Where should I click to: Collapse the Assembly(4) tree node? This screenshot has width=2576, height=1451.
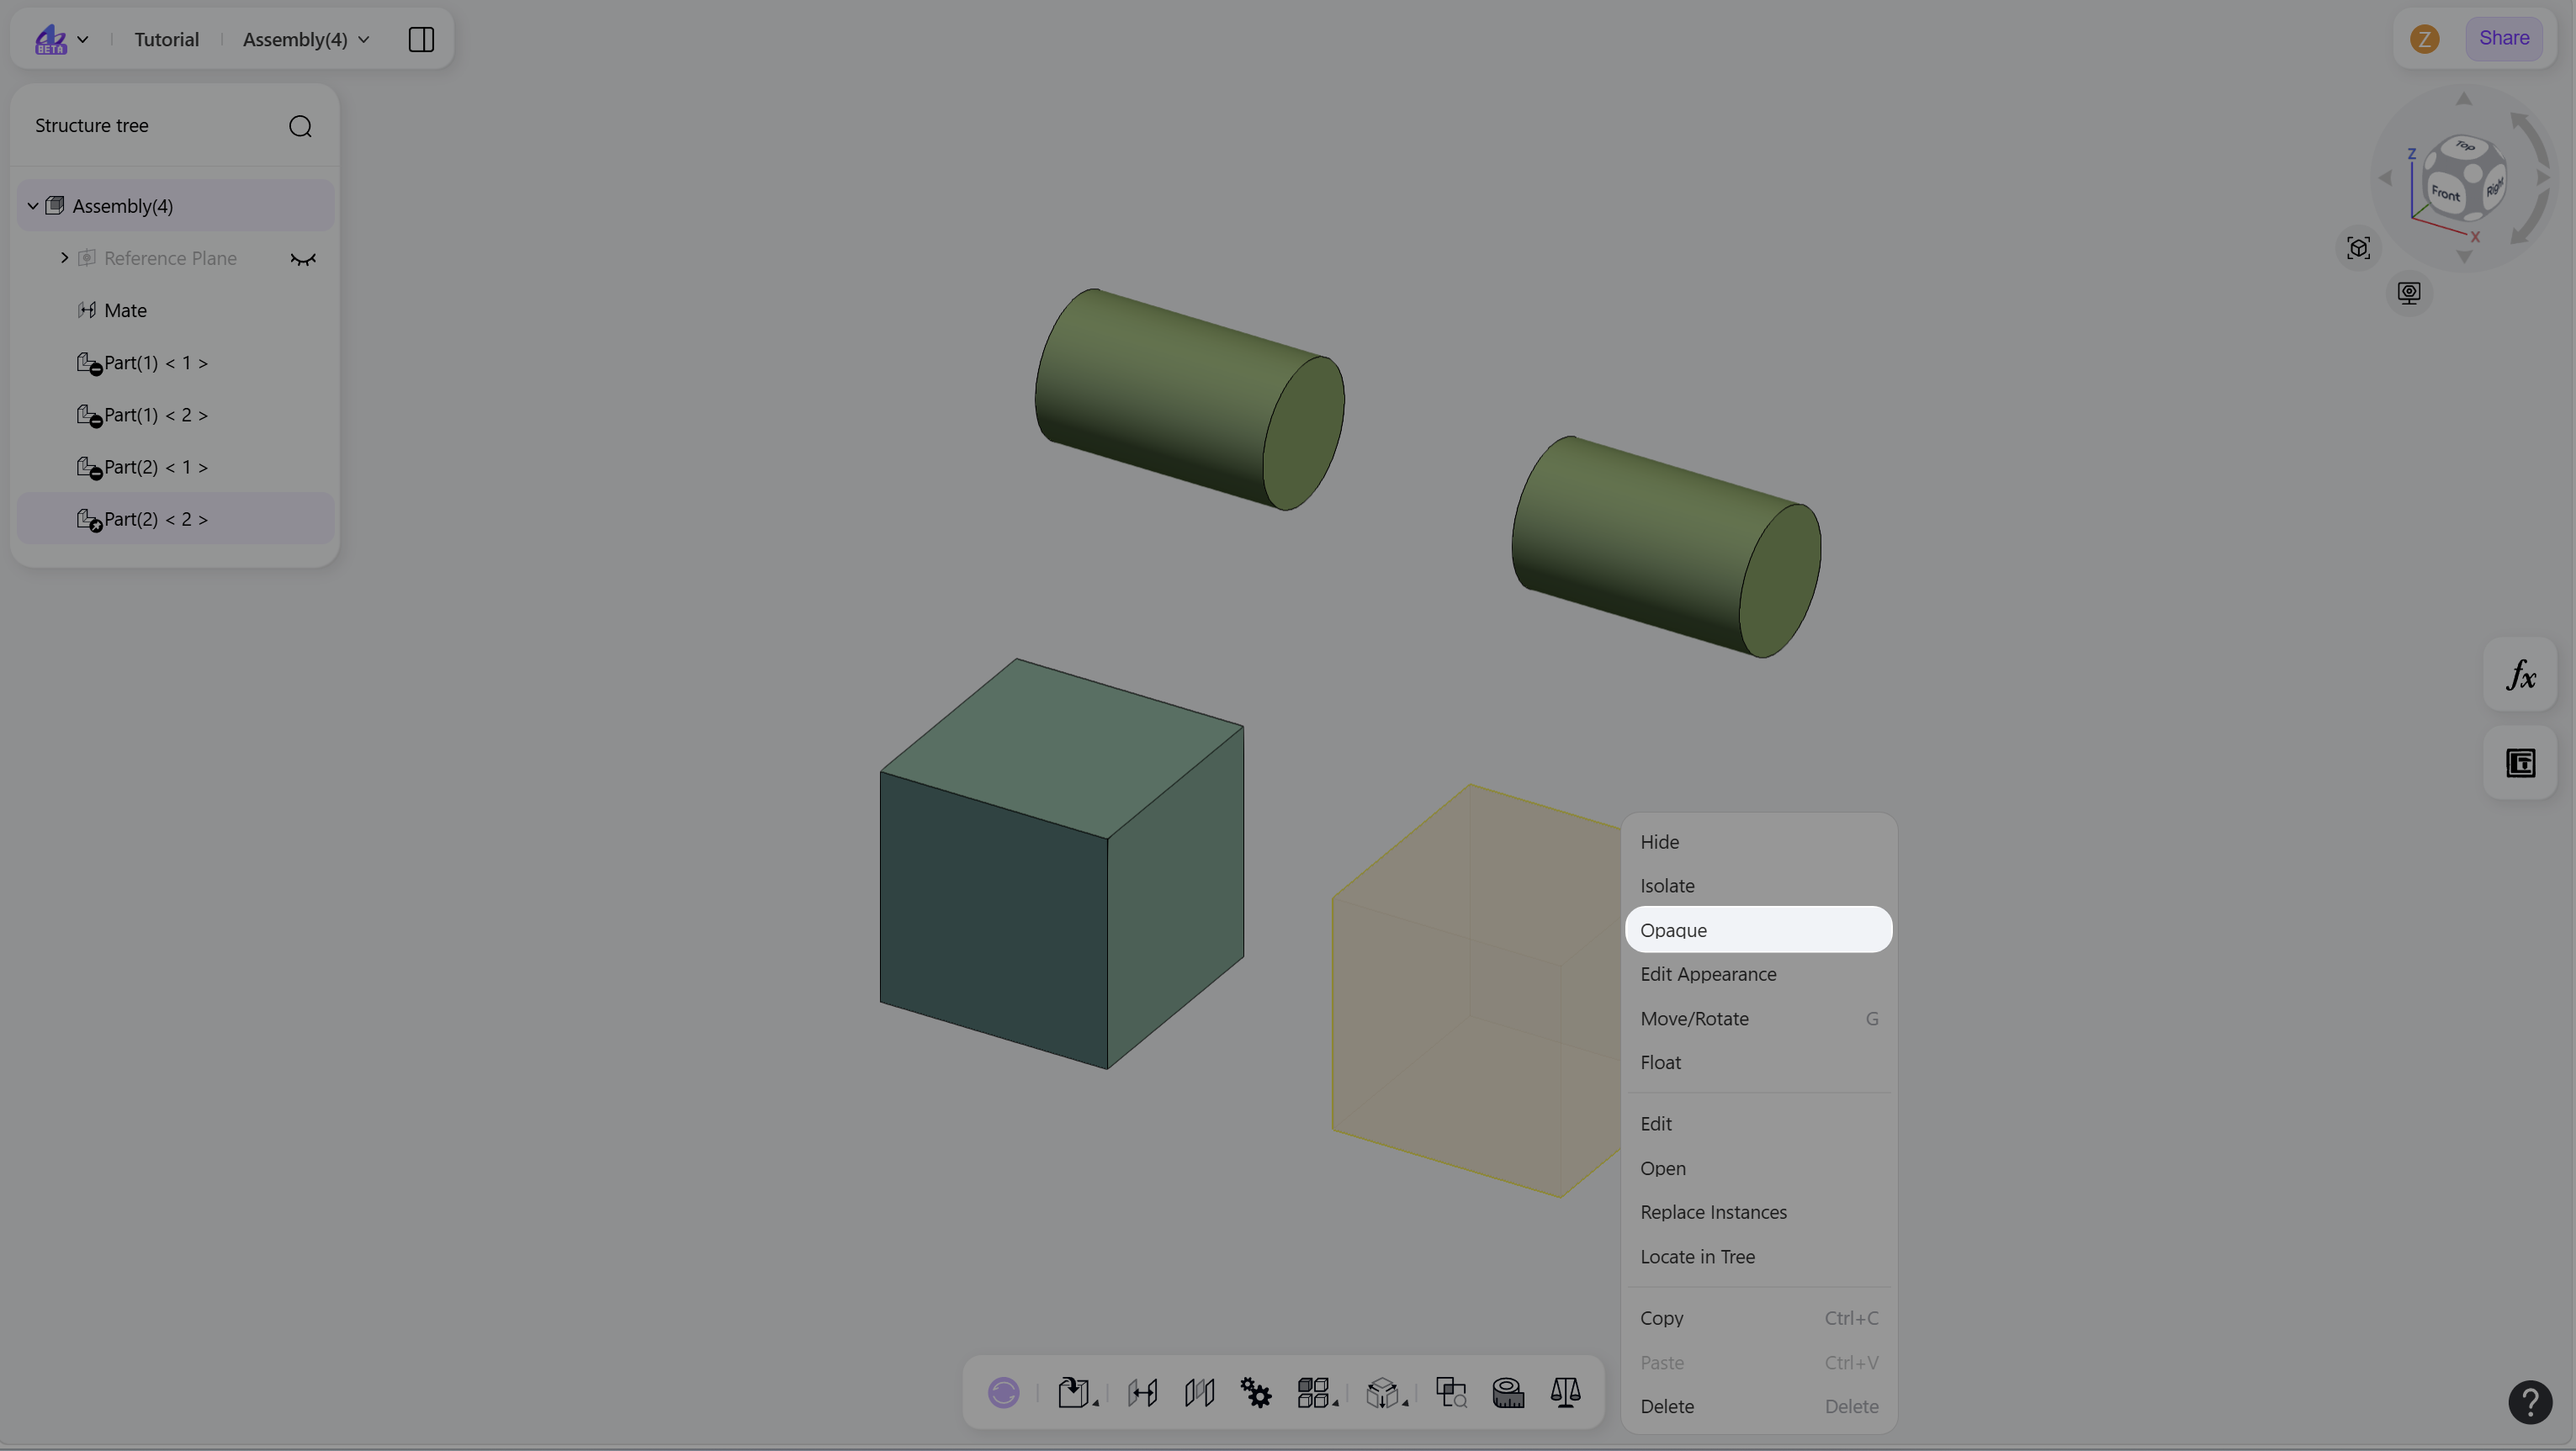[x=33, y=206]
